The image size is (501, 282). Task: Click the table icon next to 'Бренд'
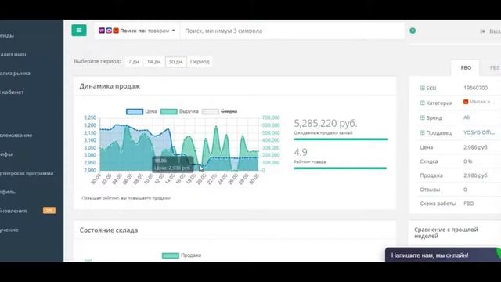click(x=423, y=117)
